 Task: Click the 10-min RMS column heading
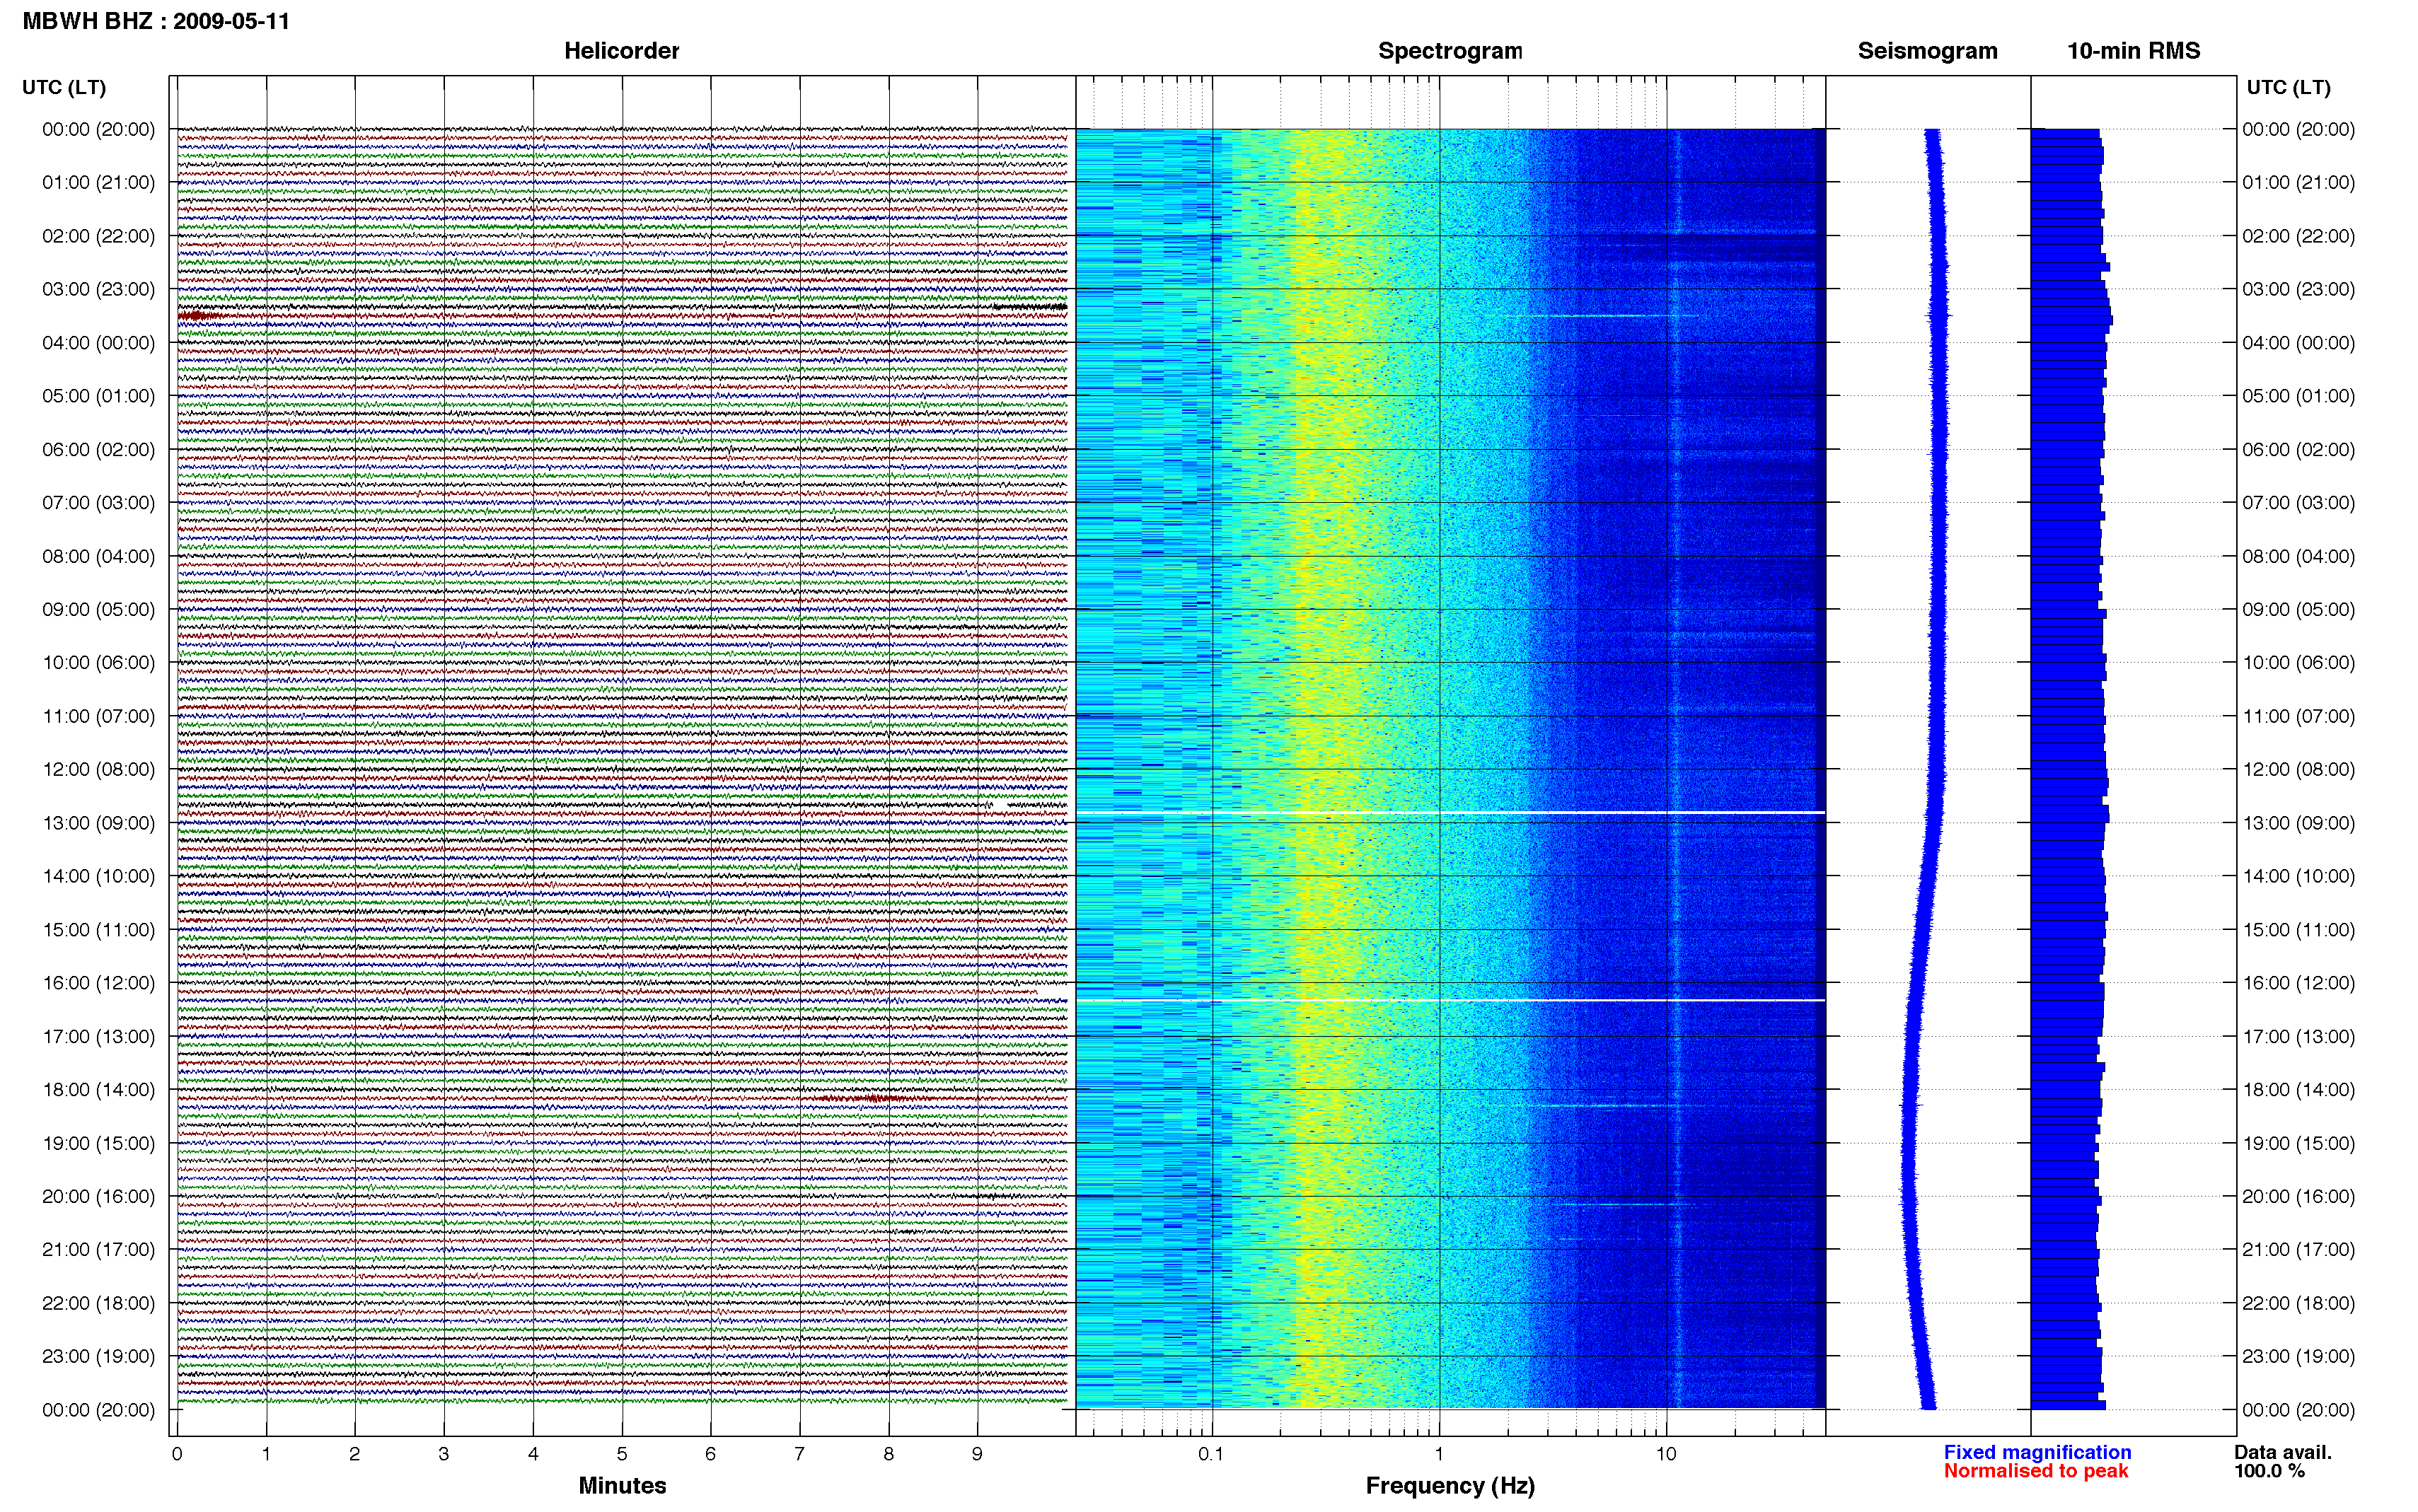pos(2133,51)
